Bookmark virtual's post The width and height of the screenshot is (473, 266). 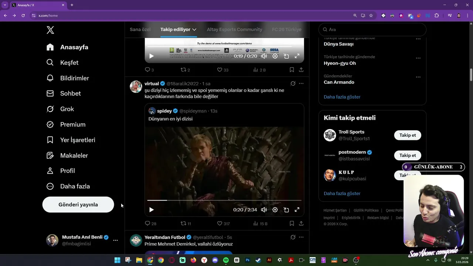292,224
